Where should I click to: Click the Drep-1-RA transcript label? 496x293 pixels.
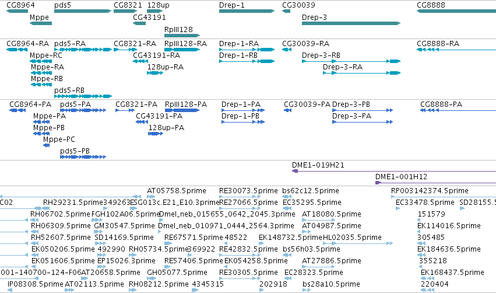[239, 43]
